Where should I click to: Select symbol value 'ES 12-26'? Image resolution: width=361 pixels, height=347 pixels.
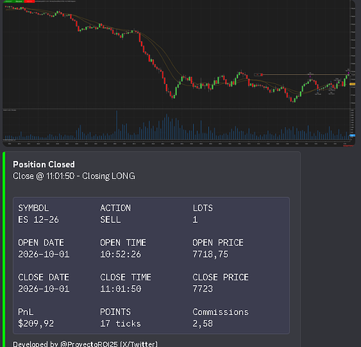[38, 219]
